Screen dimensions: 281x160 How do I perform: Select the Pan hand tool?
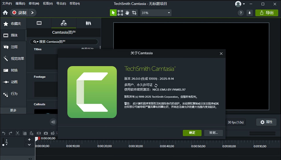pos(127,13)
